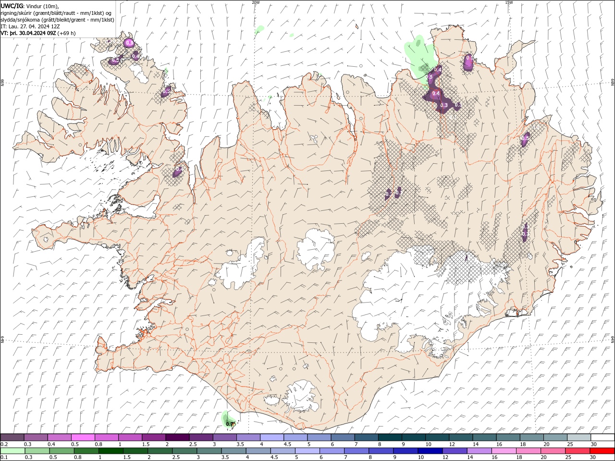
Task: Click the '0.1' label in the lower legend row
Action: click(x=4, y=458)
